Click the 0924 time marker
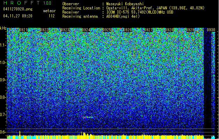The width and height of the screenshot is (219, 139). pyautogui.click(x=86, y=30)
